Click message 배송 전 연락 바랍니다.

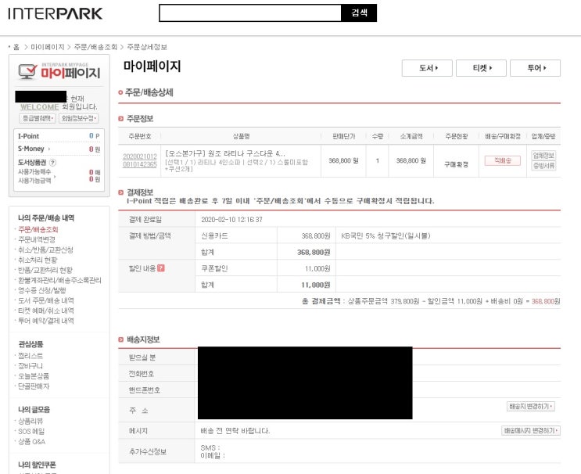pyautogui.click(x=235, y=431)
